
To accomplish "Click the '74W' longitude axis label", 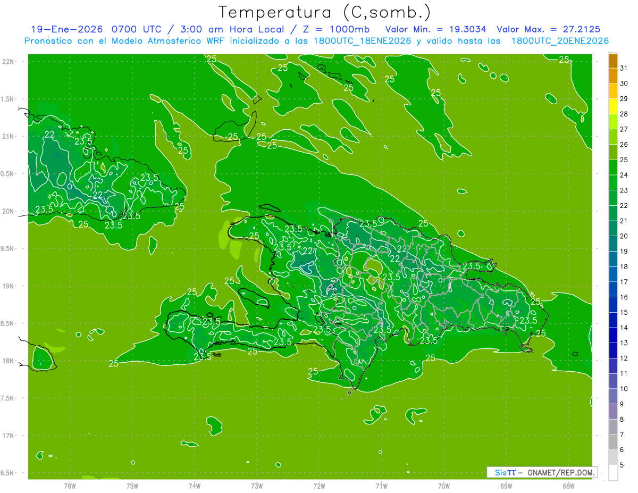I will tap(195, 486).
